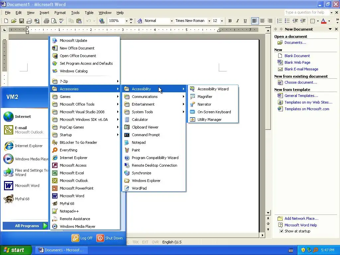This screenshot has width=340, height=255.
Task: Click the New Blank Document toolbar icon
Action: pyautogui.click(x=6, y=21)
